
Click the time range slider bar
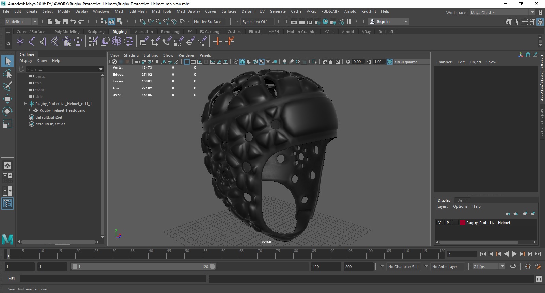[x=144, y=267]
